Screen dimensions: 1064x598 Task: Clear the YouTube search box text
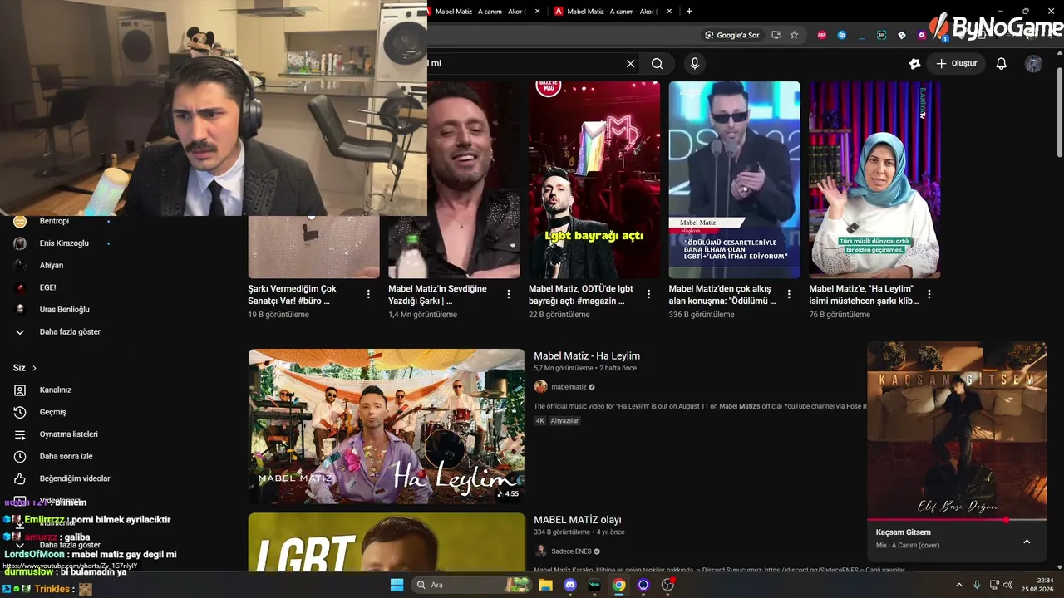[630, 64]
